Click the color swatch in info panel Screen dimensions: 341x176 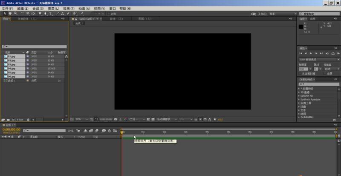pos(301,26)
